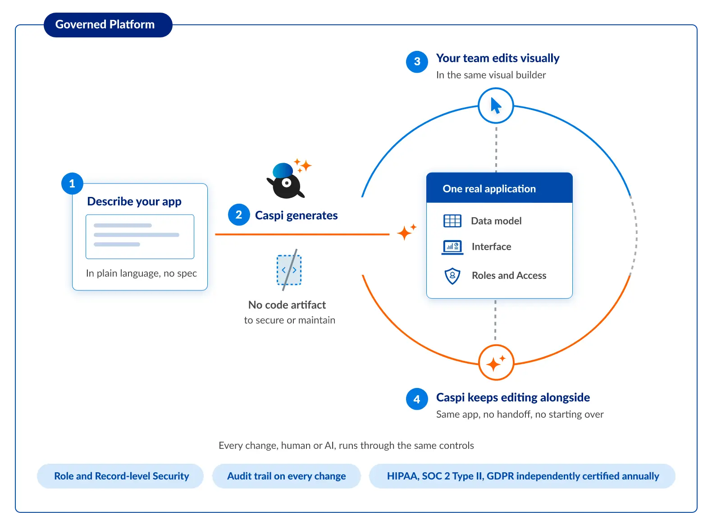The height and width of the screenshot is (525, 712).
Task: Click the orange sparkle at line end
Action: (x=406, y=232)
